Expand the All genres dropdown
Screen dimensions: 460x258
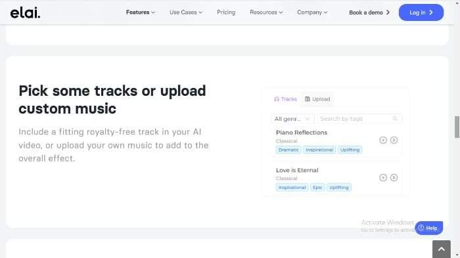click(x=292, y=119)
